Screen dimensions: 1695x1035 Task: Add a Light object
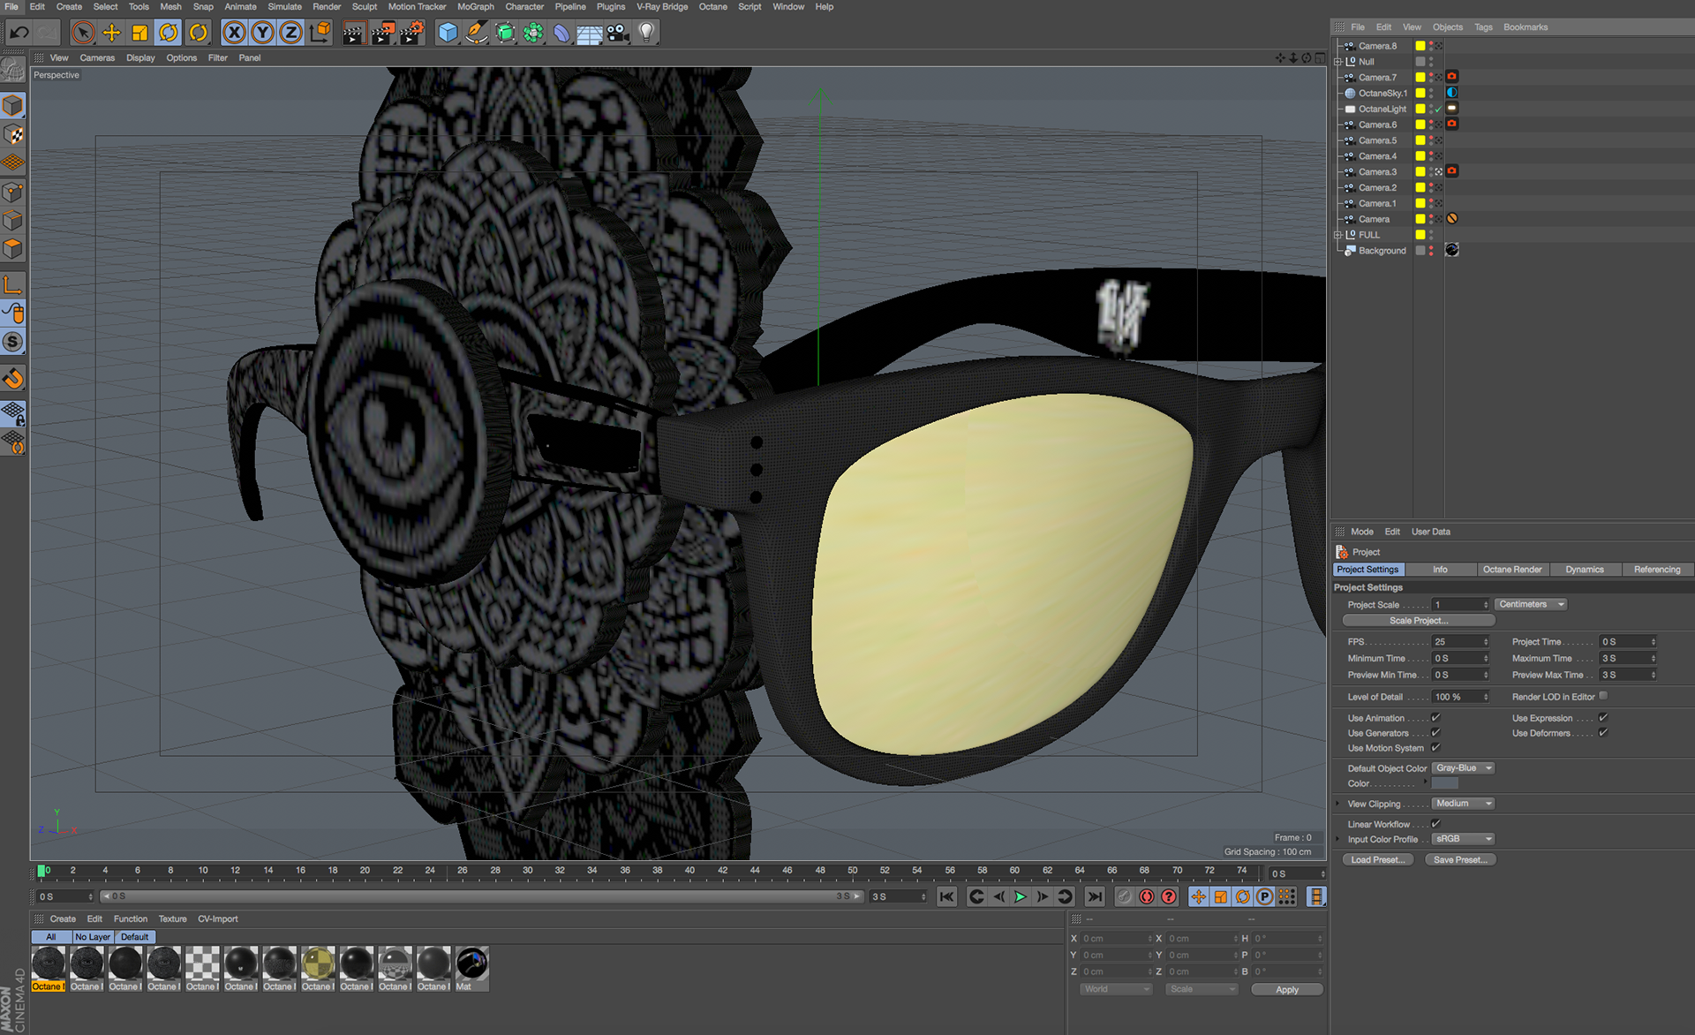coord(646,33)
